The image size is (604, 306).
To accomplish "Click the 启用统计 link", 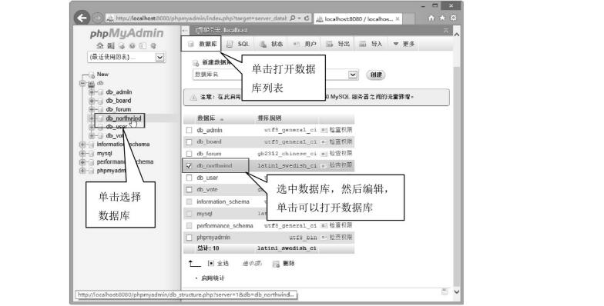I will coord(213,278).
